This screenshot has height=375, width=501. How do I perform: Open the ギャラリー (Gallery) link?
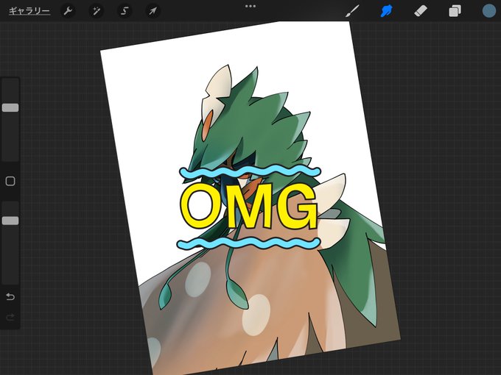tap(29, 11)
